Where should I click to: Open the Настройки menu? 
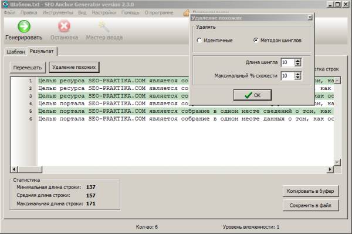coord(104,12)
